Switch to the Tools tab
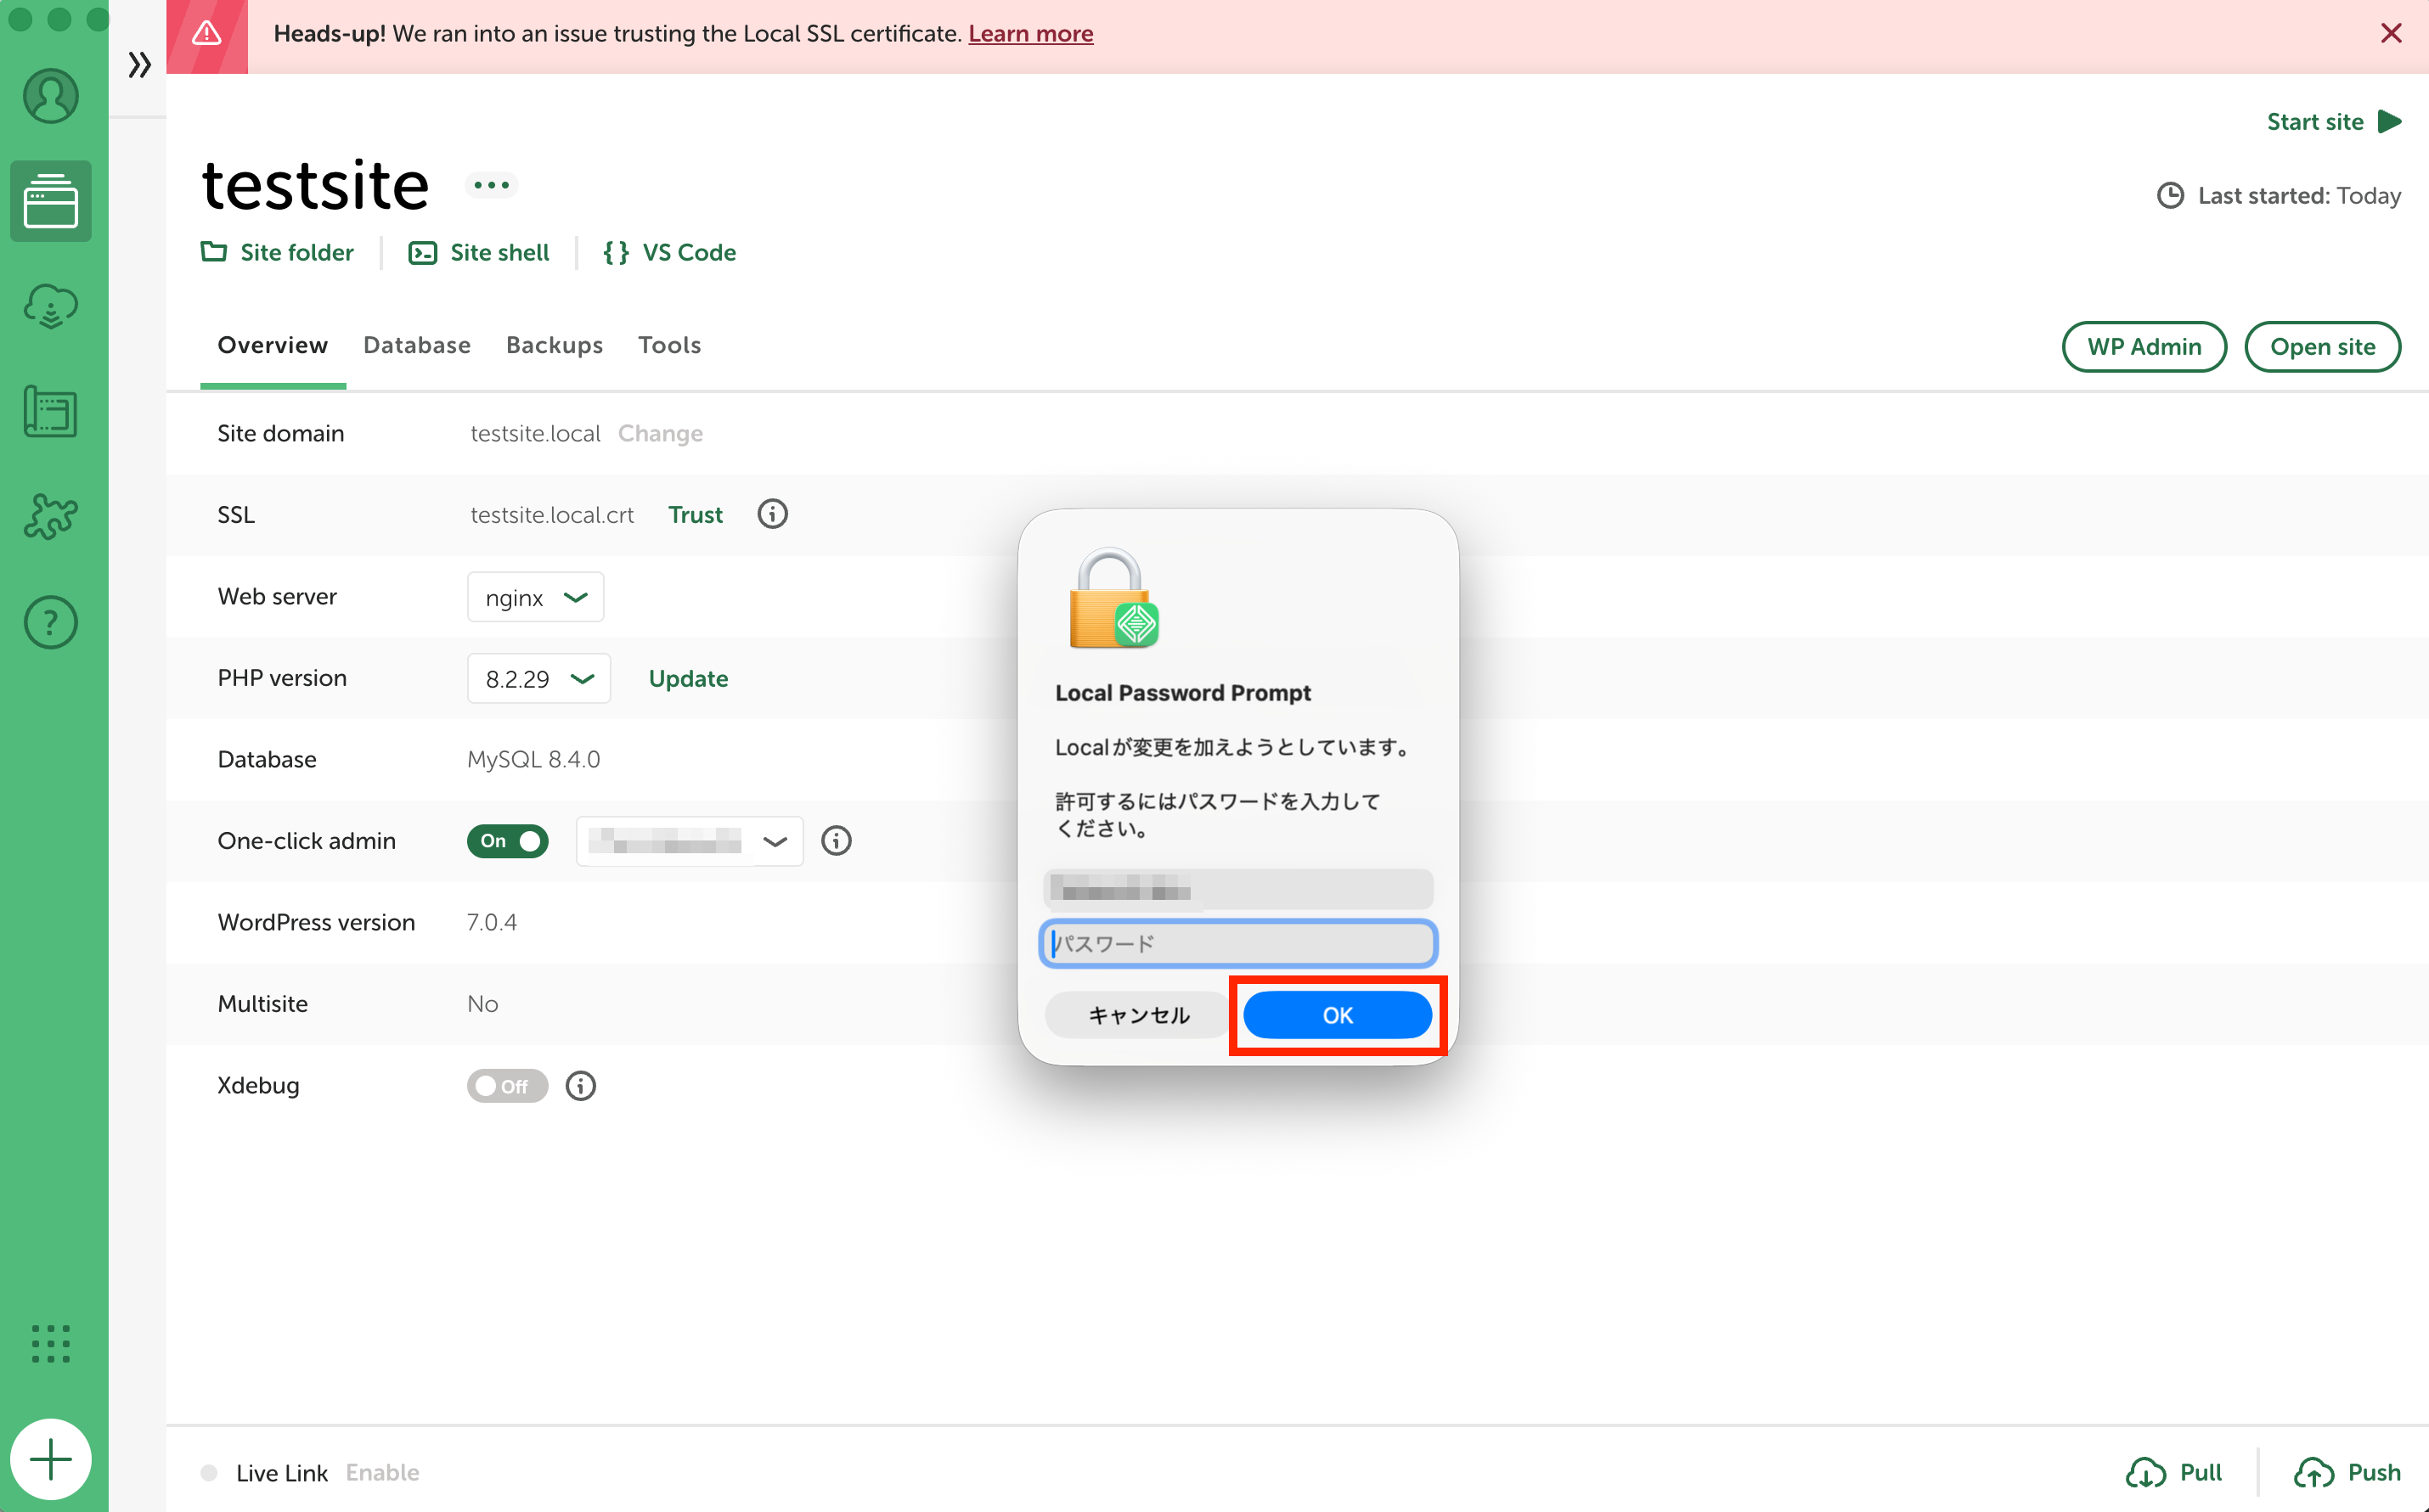2429x1512 pixels. pyautogui.click(x=669, y=345)
